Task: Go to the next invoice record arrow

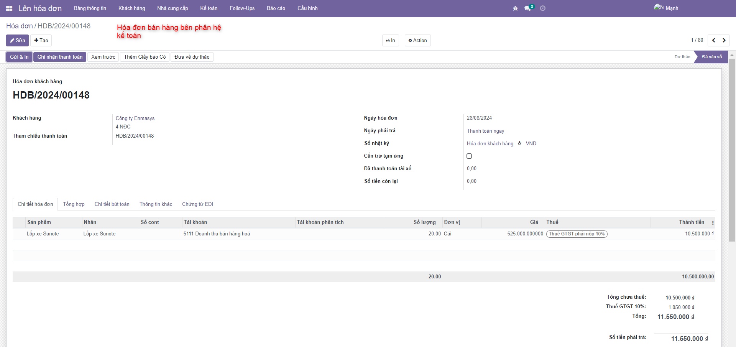Action: coord(724,40)
